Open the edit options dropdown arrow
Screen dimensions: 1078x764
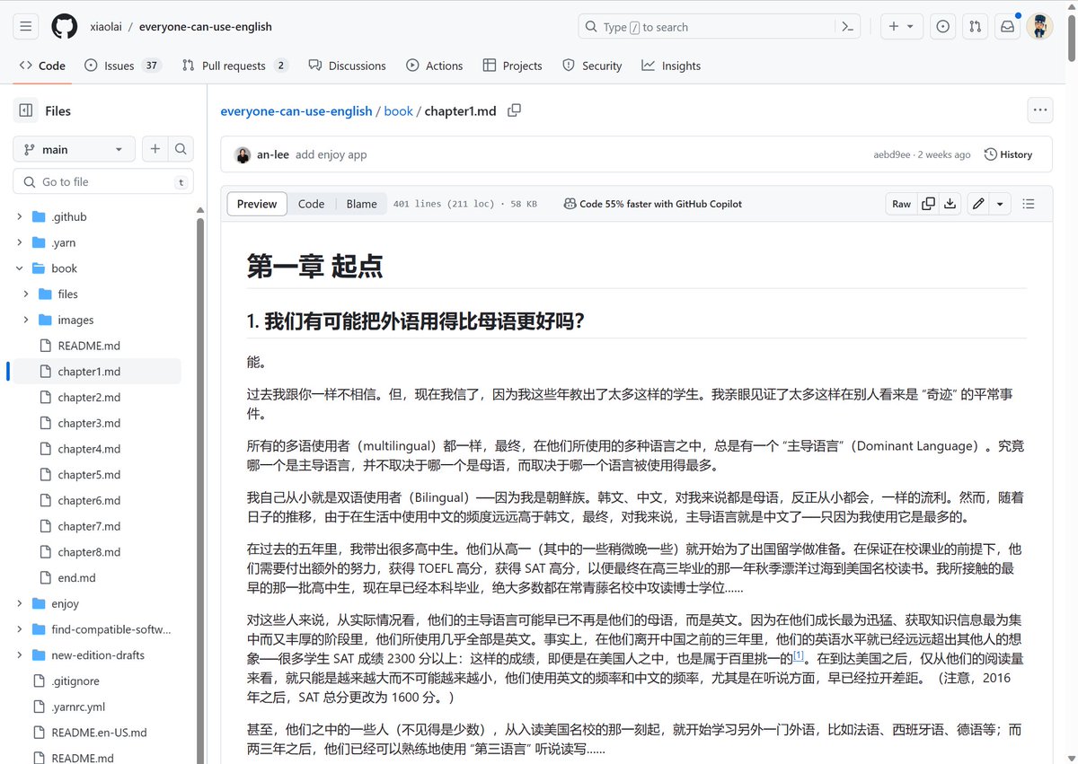click(x=1001, y=204)
